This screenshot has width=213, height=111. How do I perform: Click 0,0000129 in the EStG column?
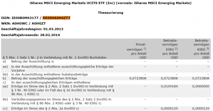[169, 109]
